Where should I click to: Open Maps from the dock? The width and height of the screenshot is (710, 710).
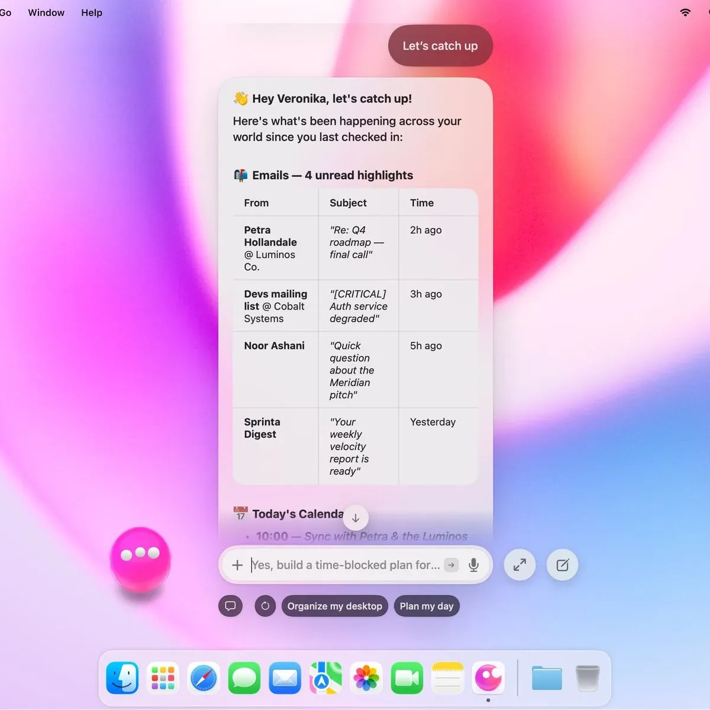click(325, 677)
